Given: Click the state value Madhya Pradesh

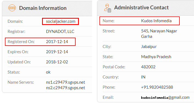Looking at the screenshot, I should [156, 57].
